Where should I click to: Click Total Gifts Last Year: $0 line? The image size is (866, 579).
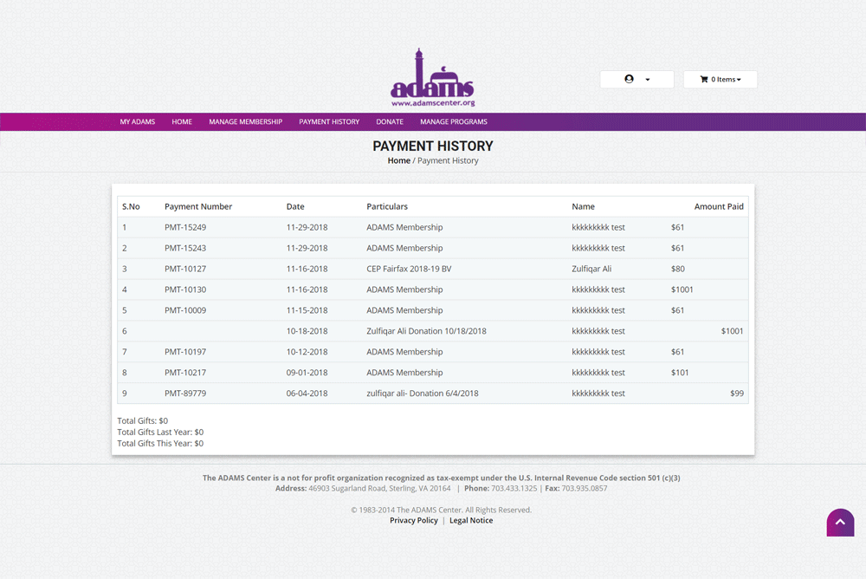coord(160,432)
